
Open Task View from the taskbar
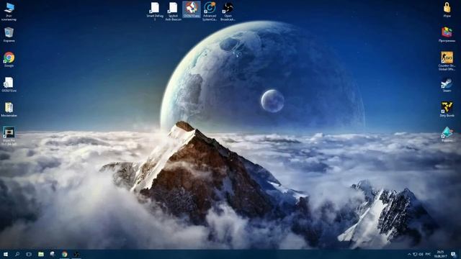[x=29, y=254]
